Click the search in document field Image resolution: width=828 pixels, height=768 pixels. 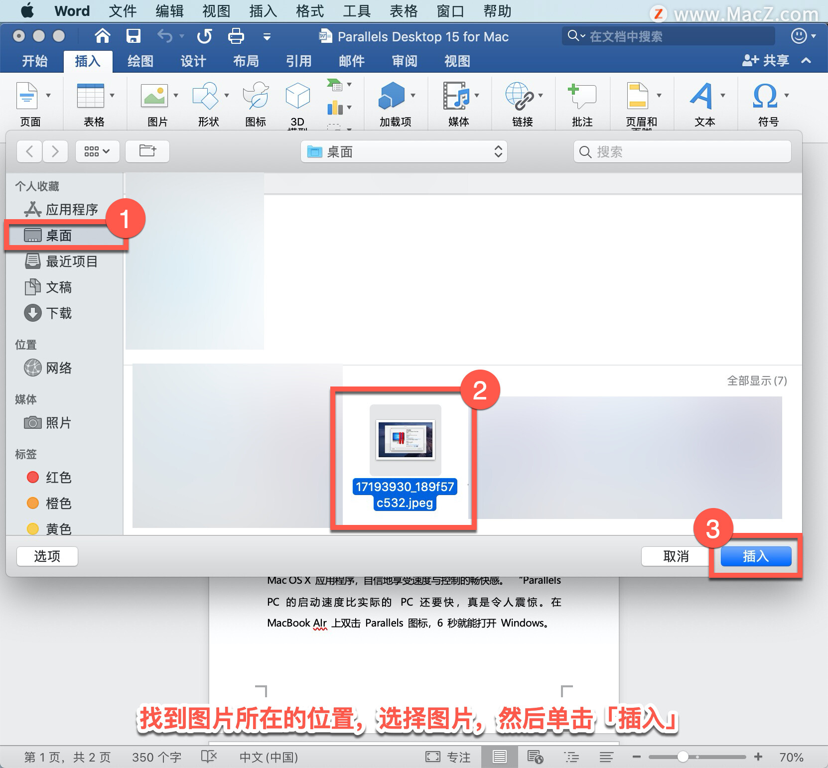click(668, 36)
